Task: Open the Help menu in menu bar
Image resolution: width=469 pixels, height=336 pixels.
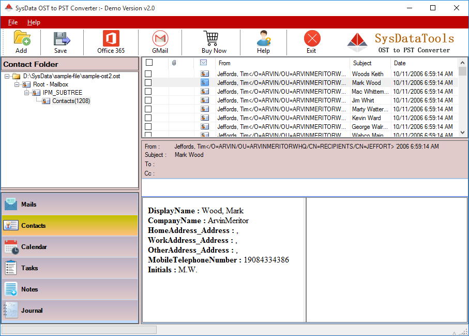Action: click(34, 22)
